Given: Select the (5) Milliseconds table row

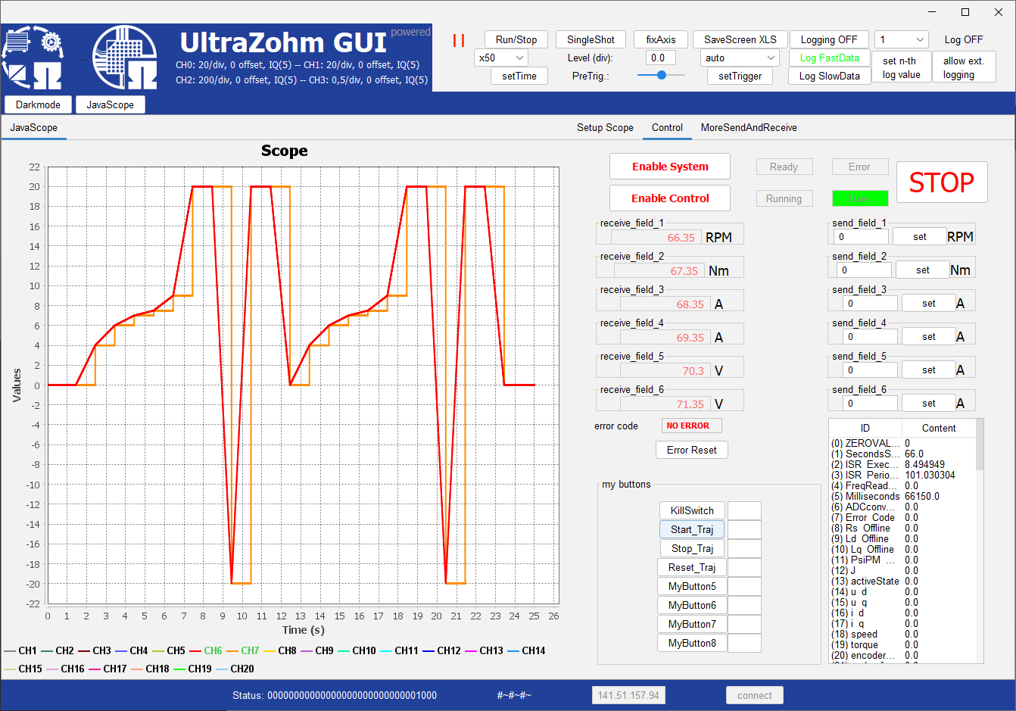Looking at the screenshot, I should [902, 496].
